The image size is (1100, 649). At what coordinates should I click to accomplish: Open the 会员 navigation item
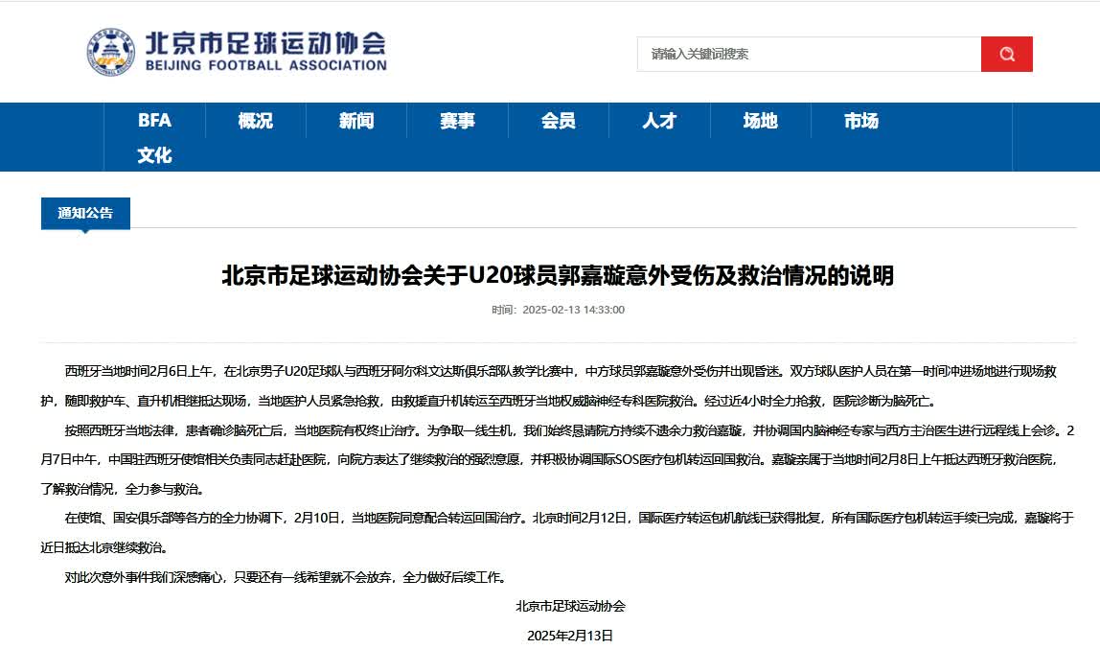(559, 121)
